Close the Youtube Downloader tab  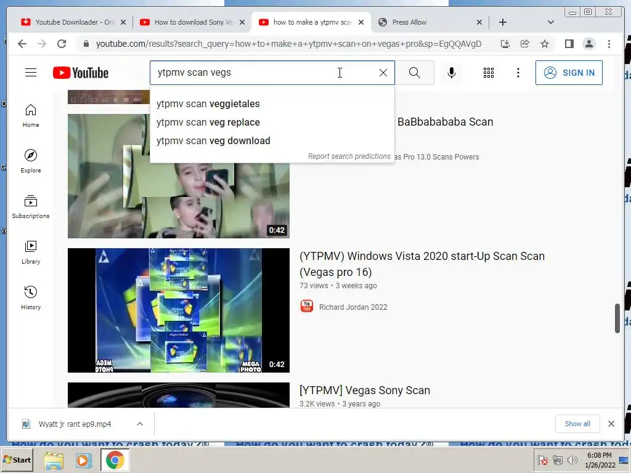pyautogui.click(x=123, y=22)
